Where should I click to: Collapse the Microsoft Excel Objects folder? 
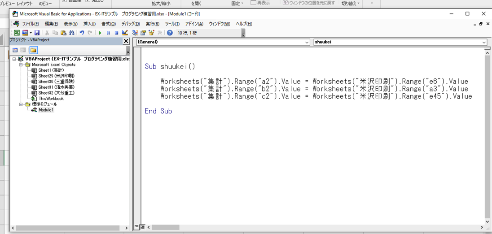click(x=21, y=65)
